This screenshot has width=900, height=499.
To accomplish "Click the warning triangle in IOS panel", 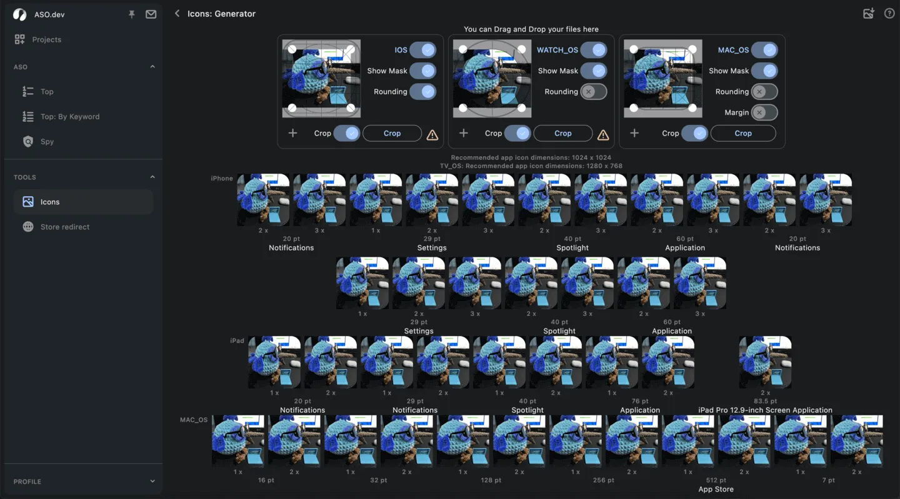I will click(432, 134).
